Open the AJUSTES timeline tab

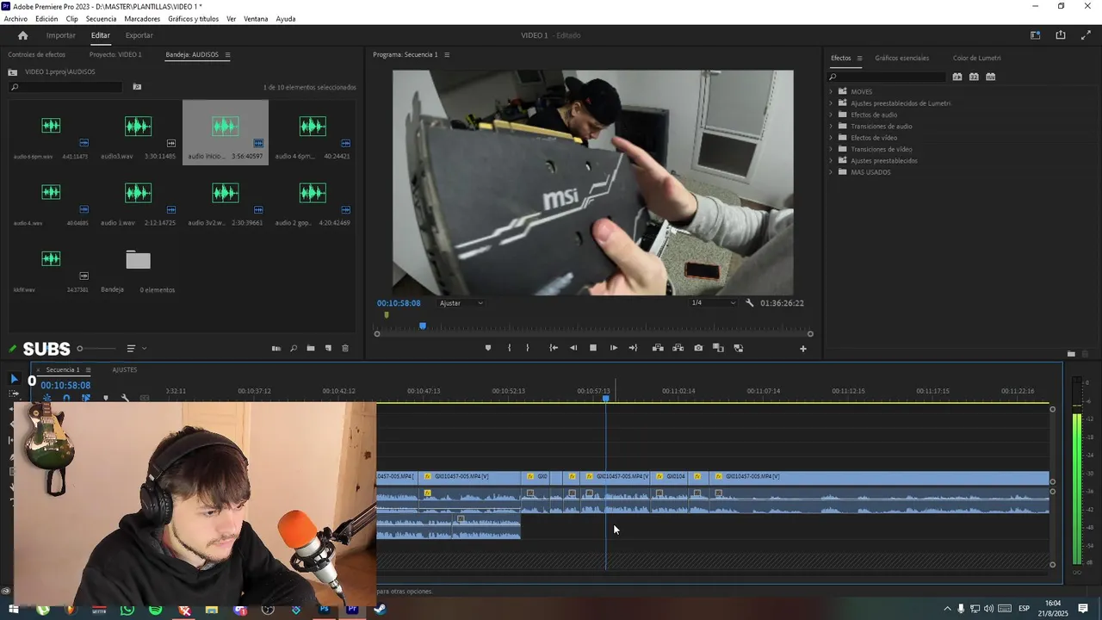pyautogui.click(x=125, y=369)
